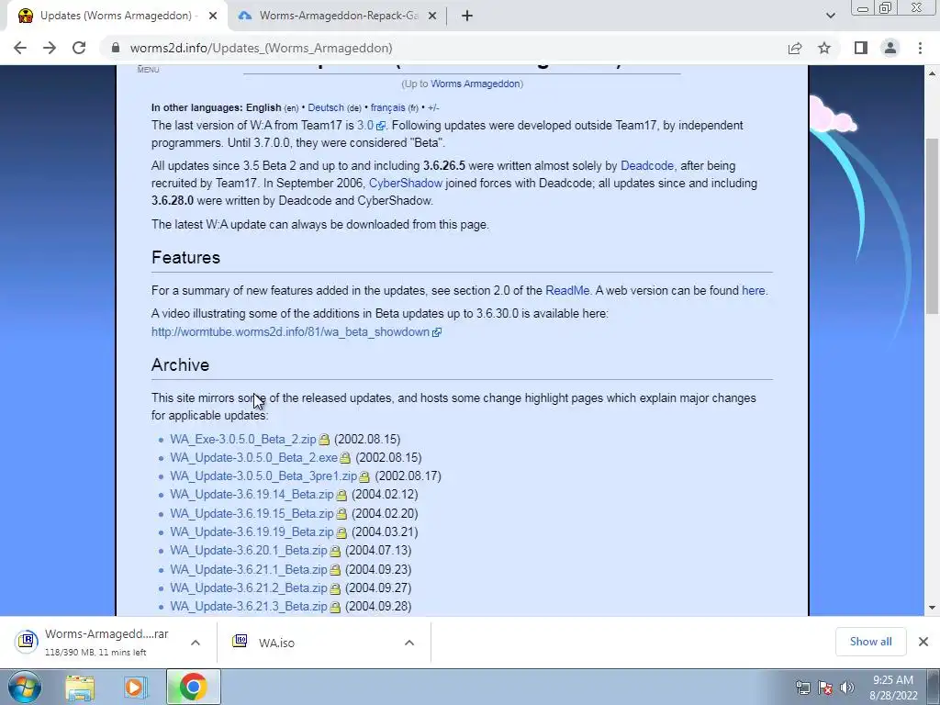Expand options for the WA.iso download
The width and height of the screenshot is (940, 705).
coord(409,643)
